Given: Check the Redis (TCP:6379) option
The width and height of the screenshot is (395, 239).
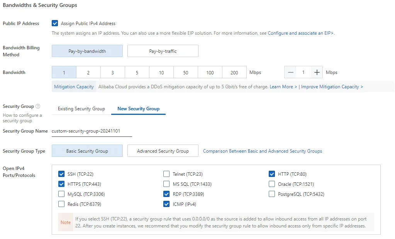Looking at the screenshot, I should tap(61, 204).
